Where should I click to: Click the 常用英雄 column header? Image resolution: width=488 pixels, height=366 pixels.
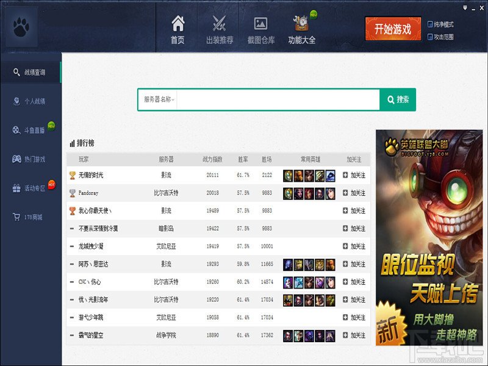click(x=310, y=159)
